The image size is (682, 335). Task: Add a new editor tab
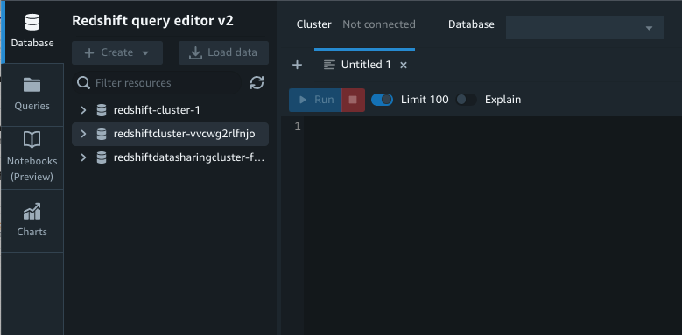297,66
